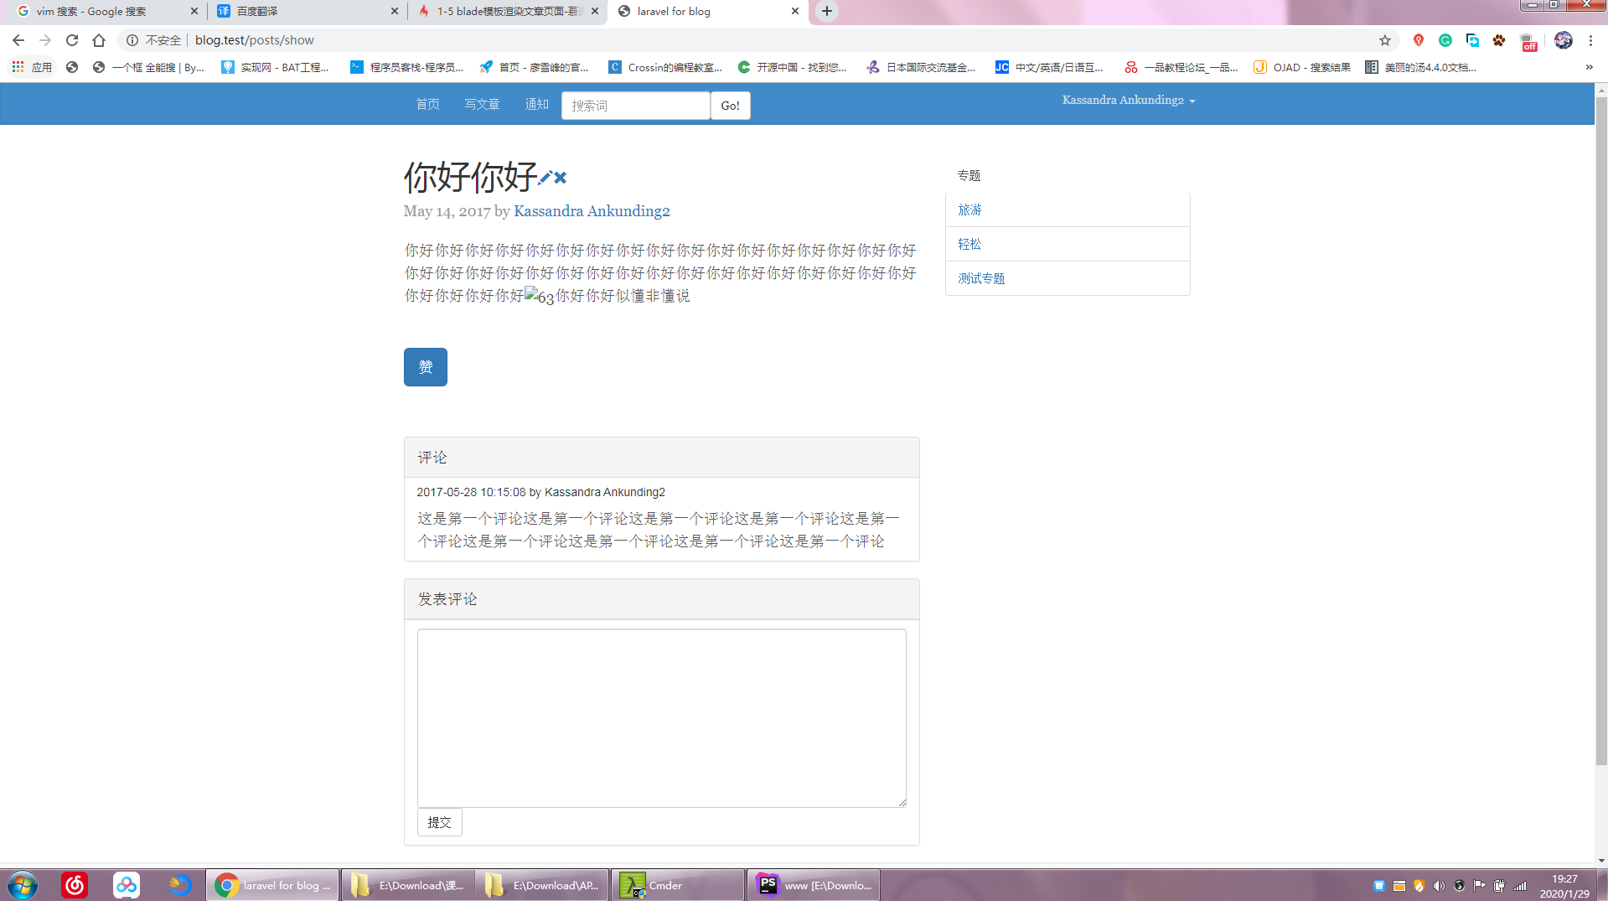Viewport: 1608px width, 901px height.
Task: Open the 旅游 topic link
Action: [969, 210]
